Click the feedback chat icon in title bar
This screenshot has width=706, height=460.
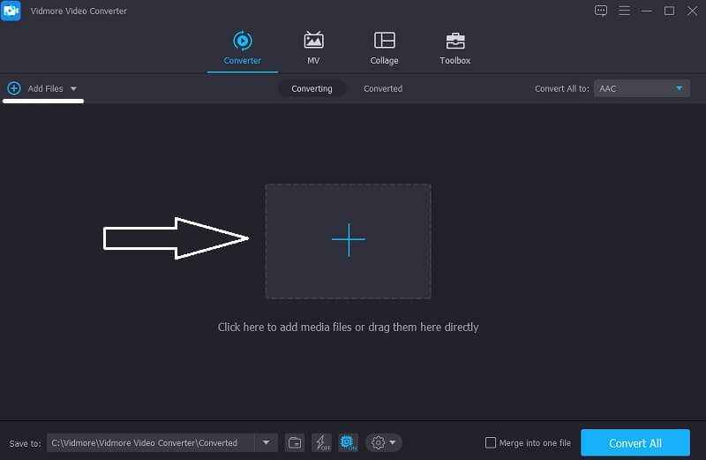coord(601,11)
